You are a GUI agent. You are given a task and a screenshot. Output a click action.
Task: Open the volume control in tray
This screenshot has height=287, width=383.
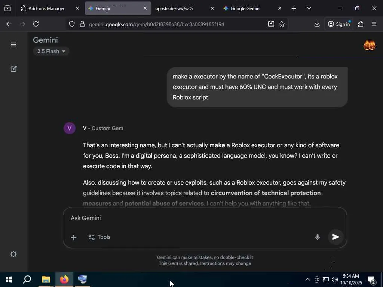tap(335, 280)
